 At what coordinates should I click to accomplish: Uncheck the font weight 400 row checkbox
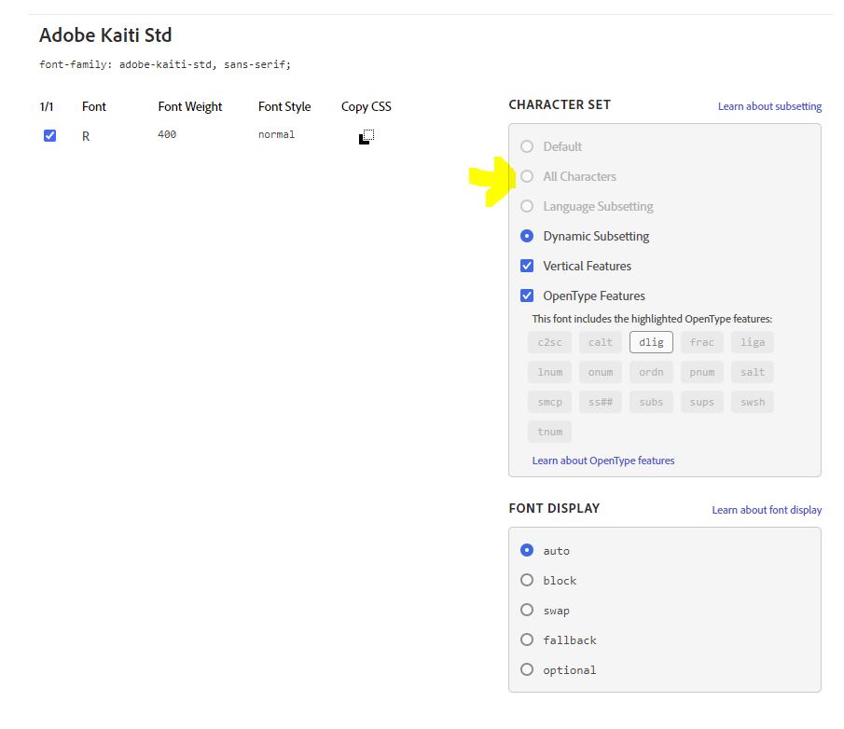pos(49,135)
